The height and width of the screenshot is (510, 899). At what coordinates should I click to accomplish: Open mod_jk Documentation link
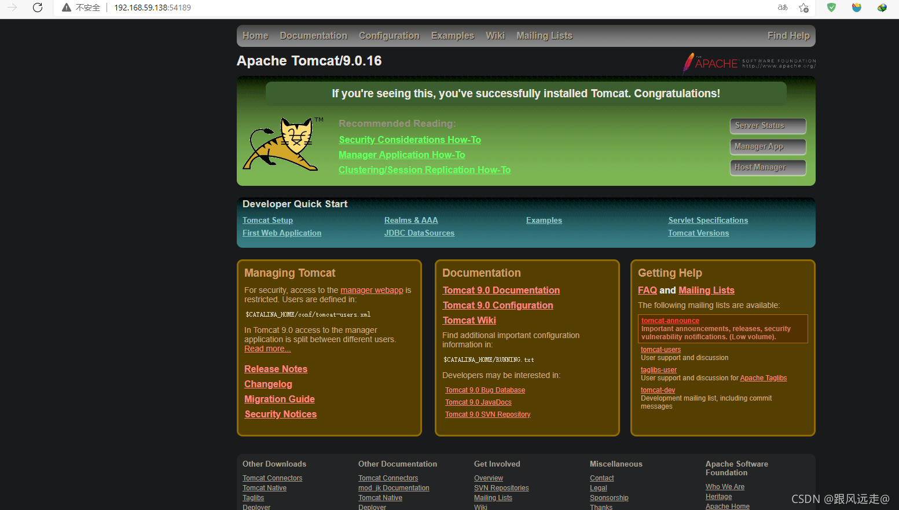pyautogui.click(x=394, y=488)
